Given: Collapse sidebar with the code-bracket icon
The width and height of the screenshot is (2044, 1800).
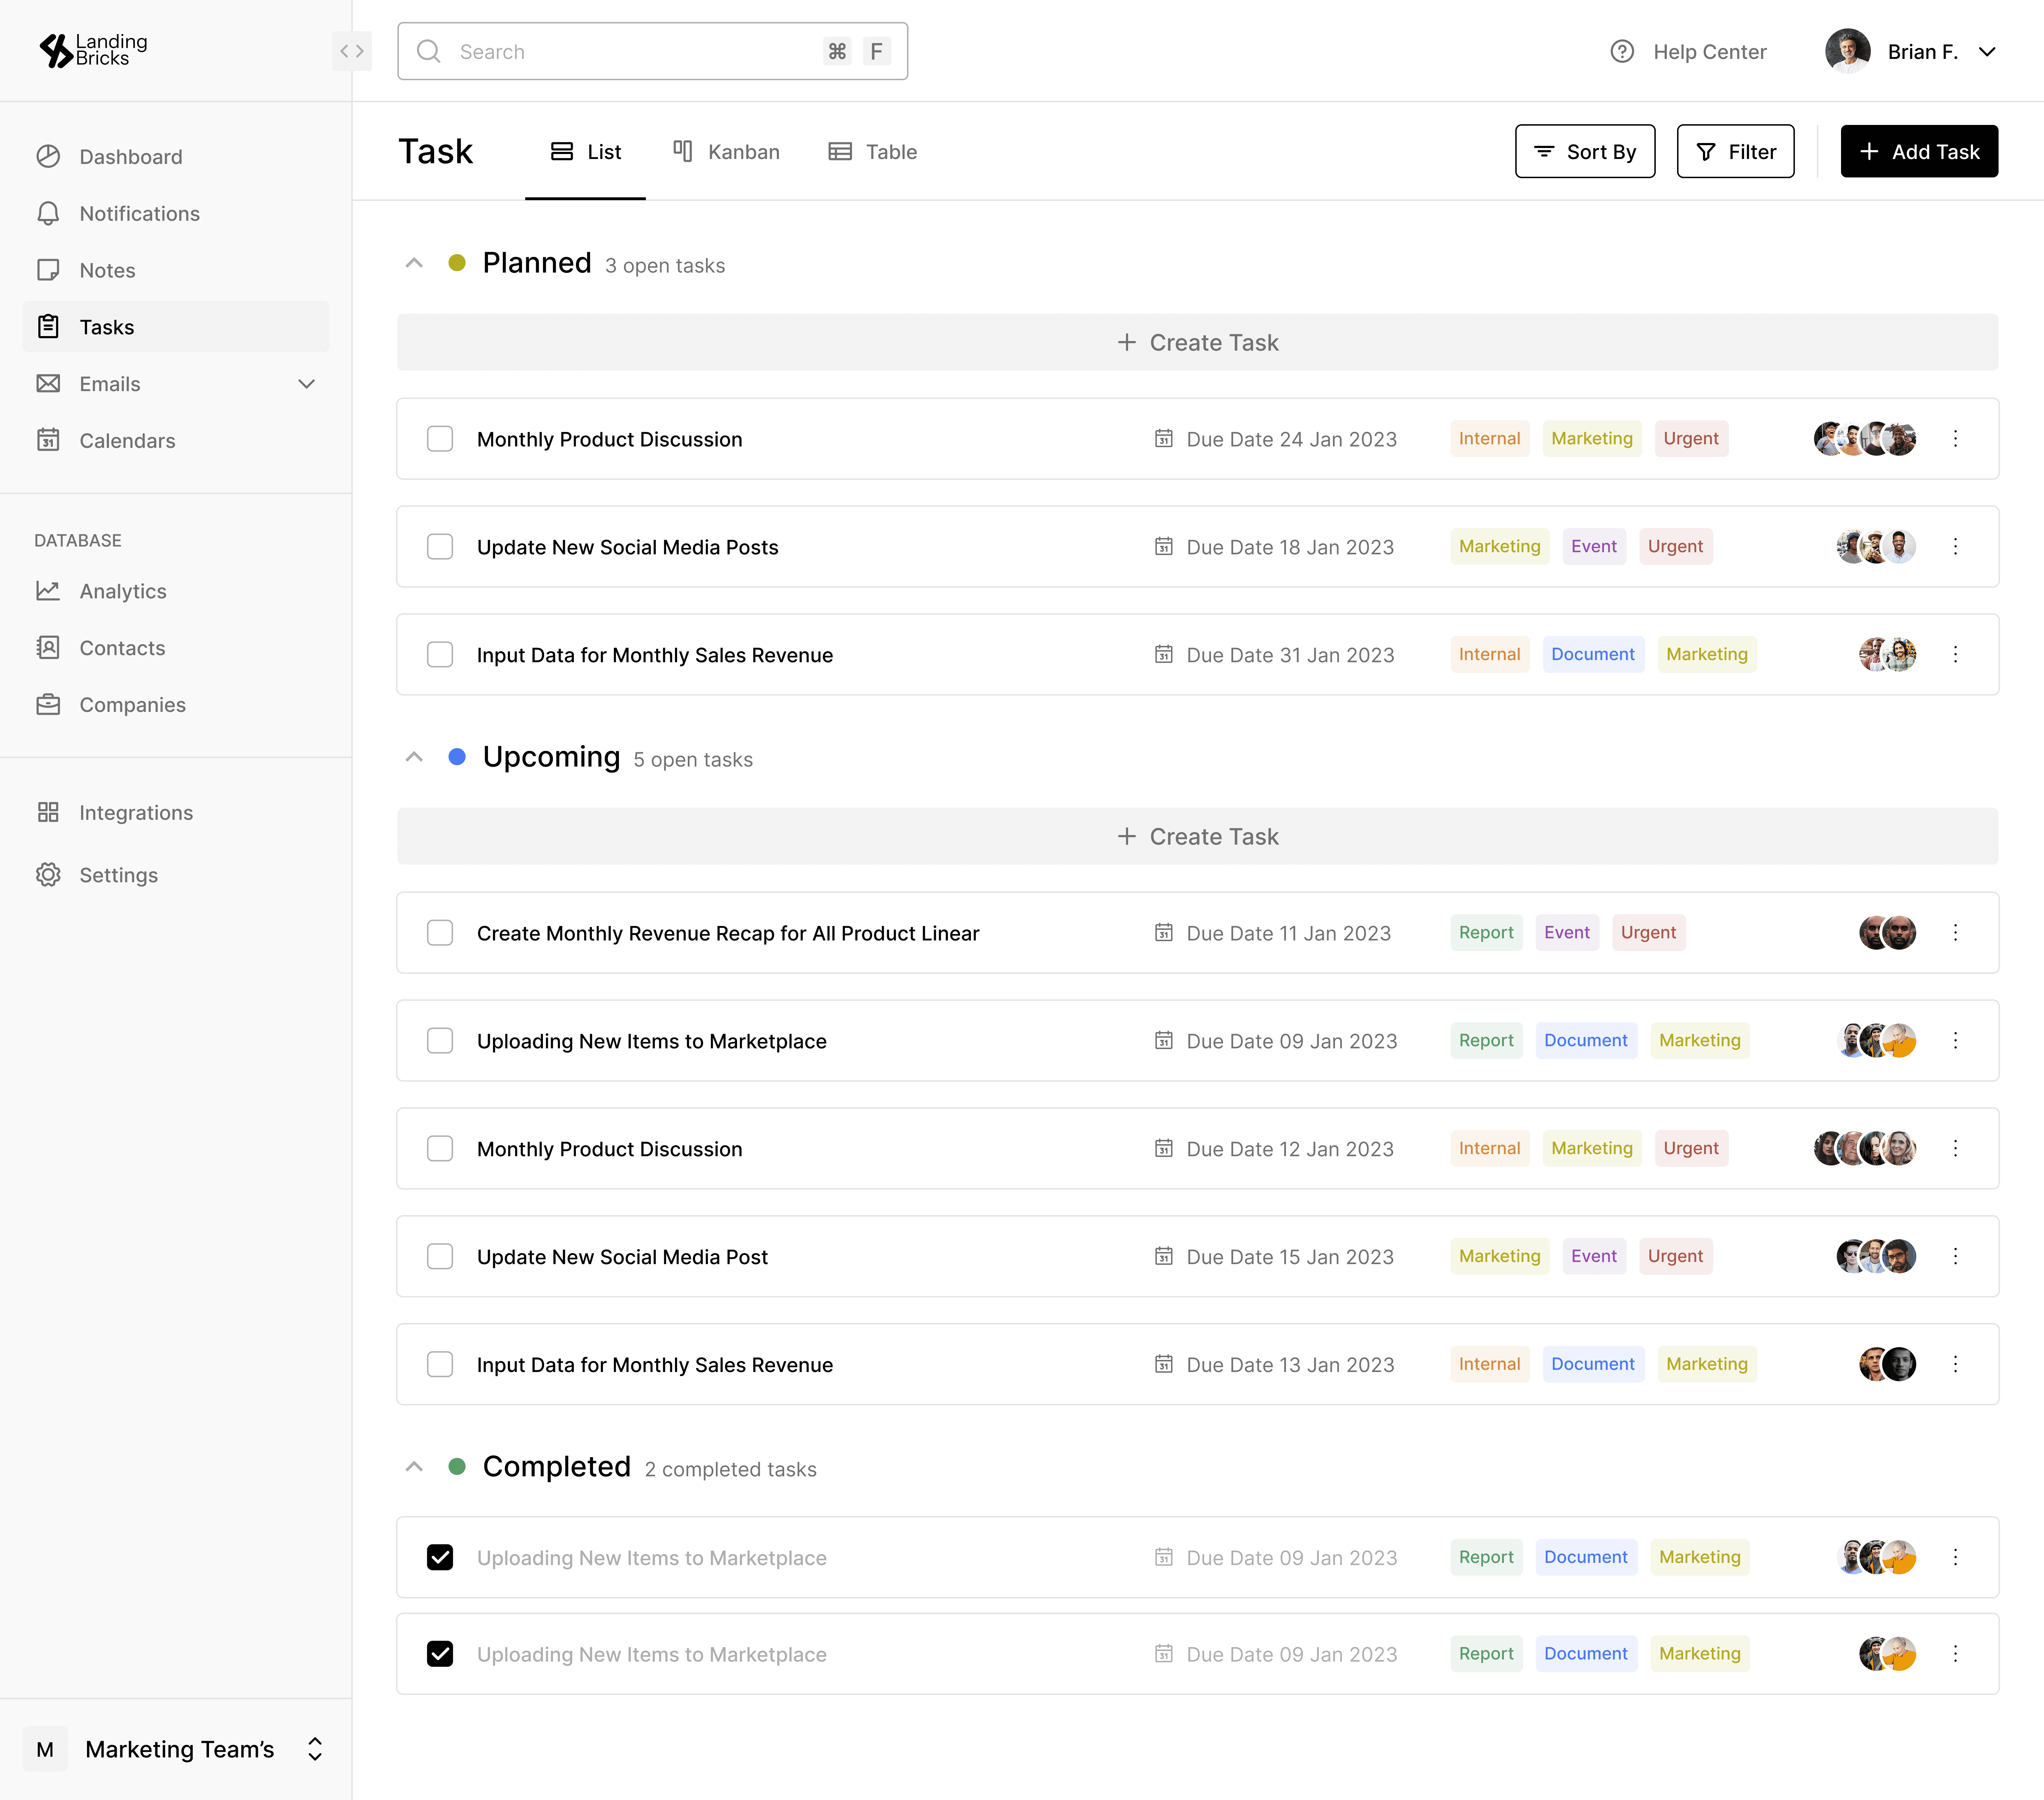Looking at the screenshot, I should point(352,51).
